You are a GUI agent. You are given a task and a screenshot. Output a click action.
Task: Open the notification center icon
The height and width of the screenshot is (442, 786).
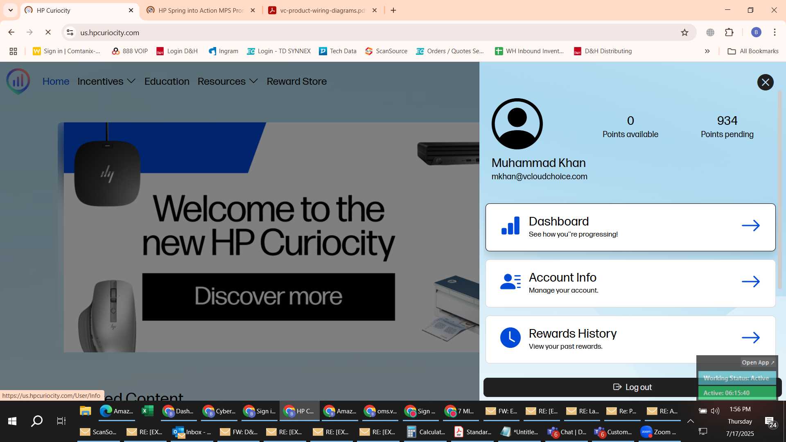point(770,422)
